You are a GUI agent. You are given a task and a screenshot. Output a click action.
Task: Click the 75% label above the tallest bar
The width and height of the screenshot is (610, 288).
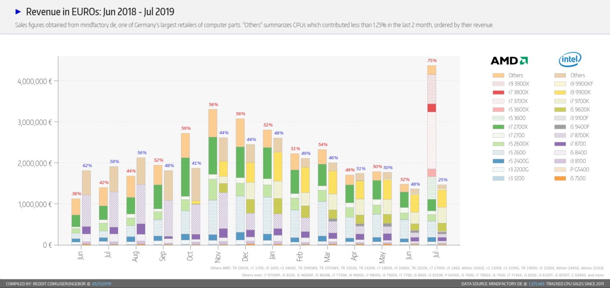tap(432, 61)
